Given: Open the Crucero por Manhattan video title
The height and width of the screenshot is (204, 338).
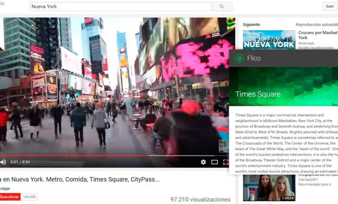Looking at the screenshot, I should coord(318,35).
